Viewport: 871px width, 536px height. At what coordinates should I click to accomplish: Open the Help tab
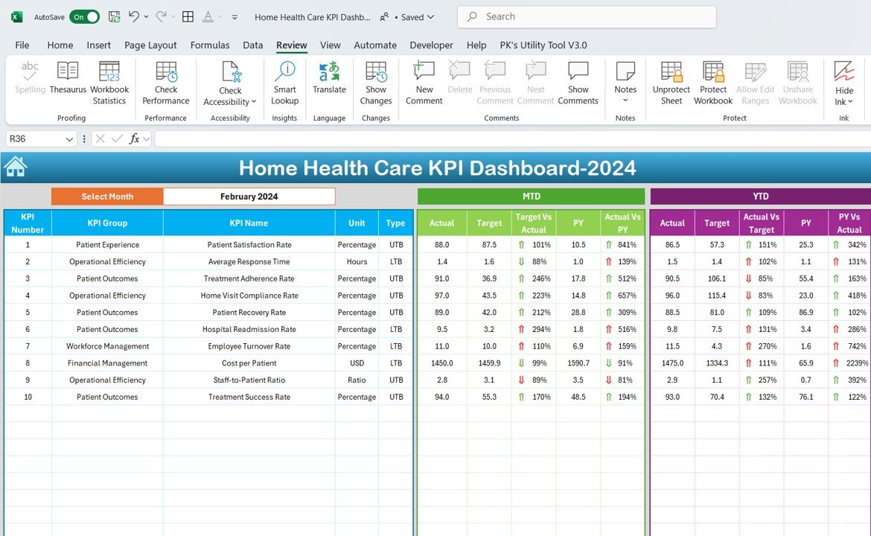(476, 45)
